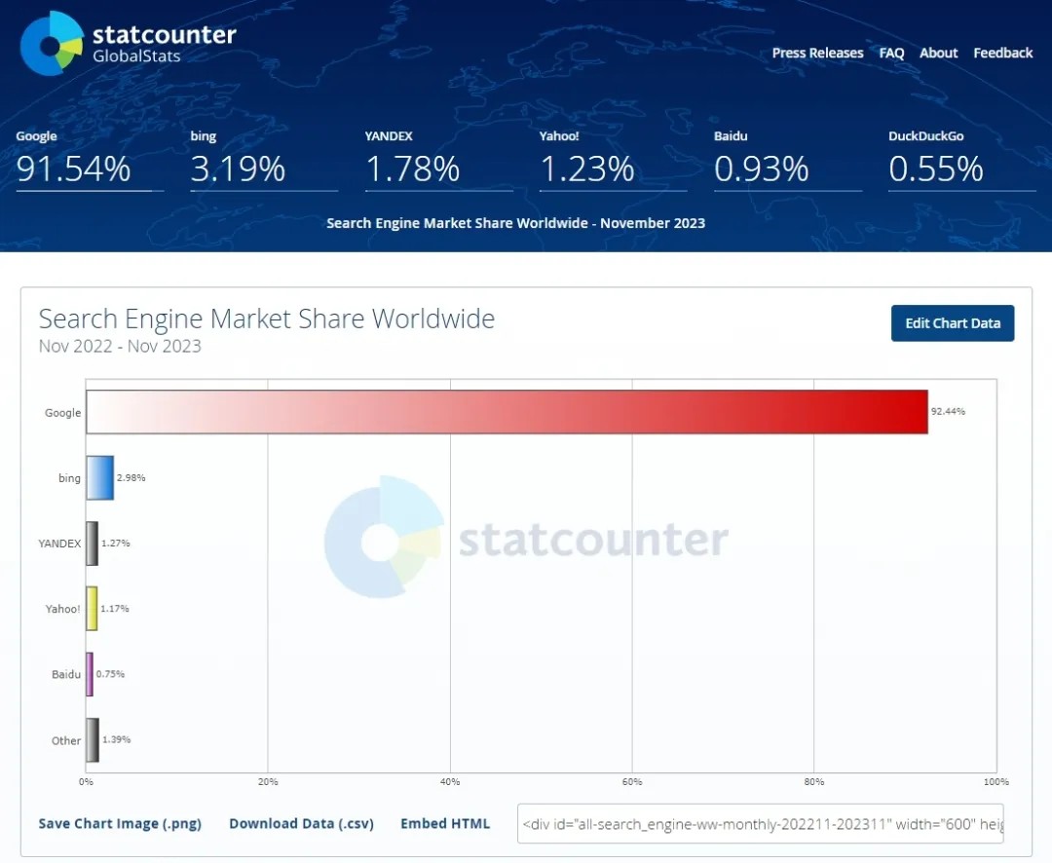Click the statcounter watermark in chart center

point(526,539)
